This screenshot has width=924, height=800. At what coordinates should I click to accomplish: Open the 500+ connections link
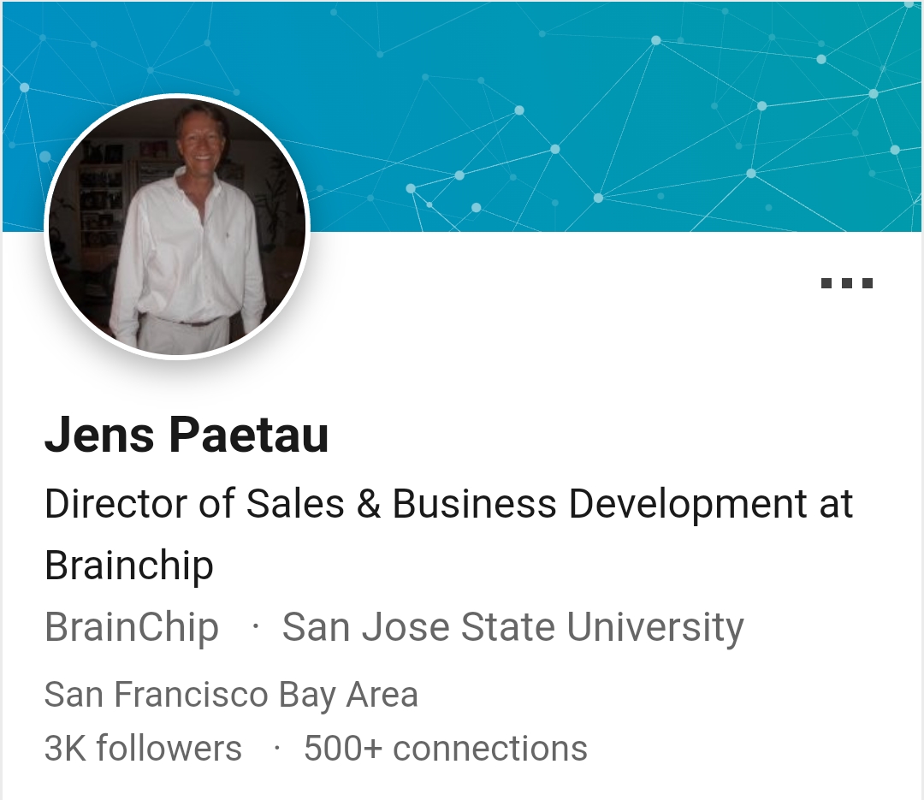tap(445, 749)
